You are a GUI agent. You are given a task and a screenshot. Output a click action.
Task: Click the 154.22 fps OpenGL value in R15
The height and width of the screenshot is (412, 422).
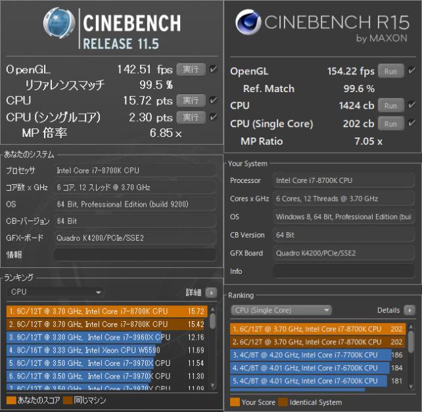350,71
